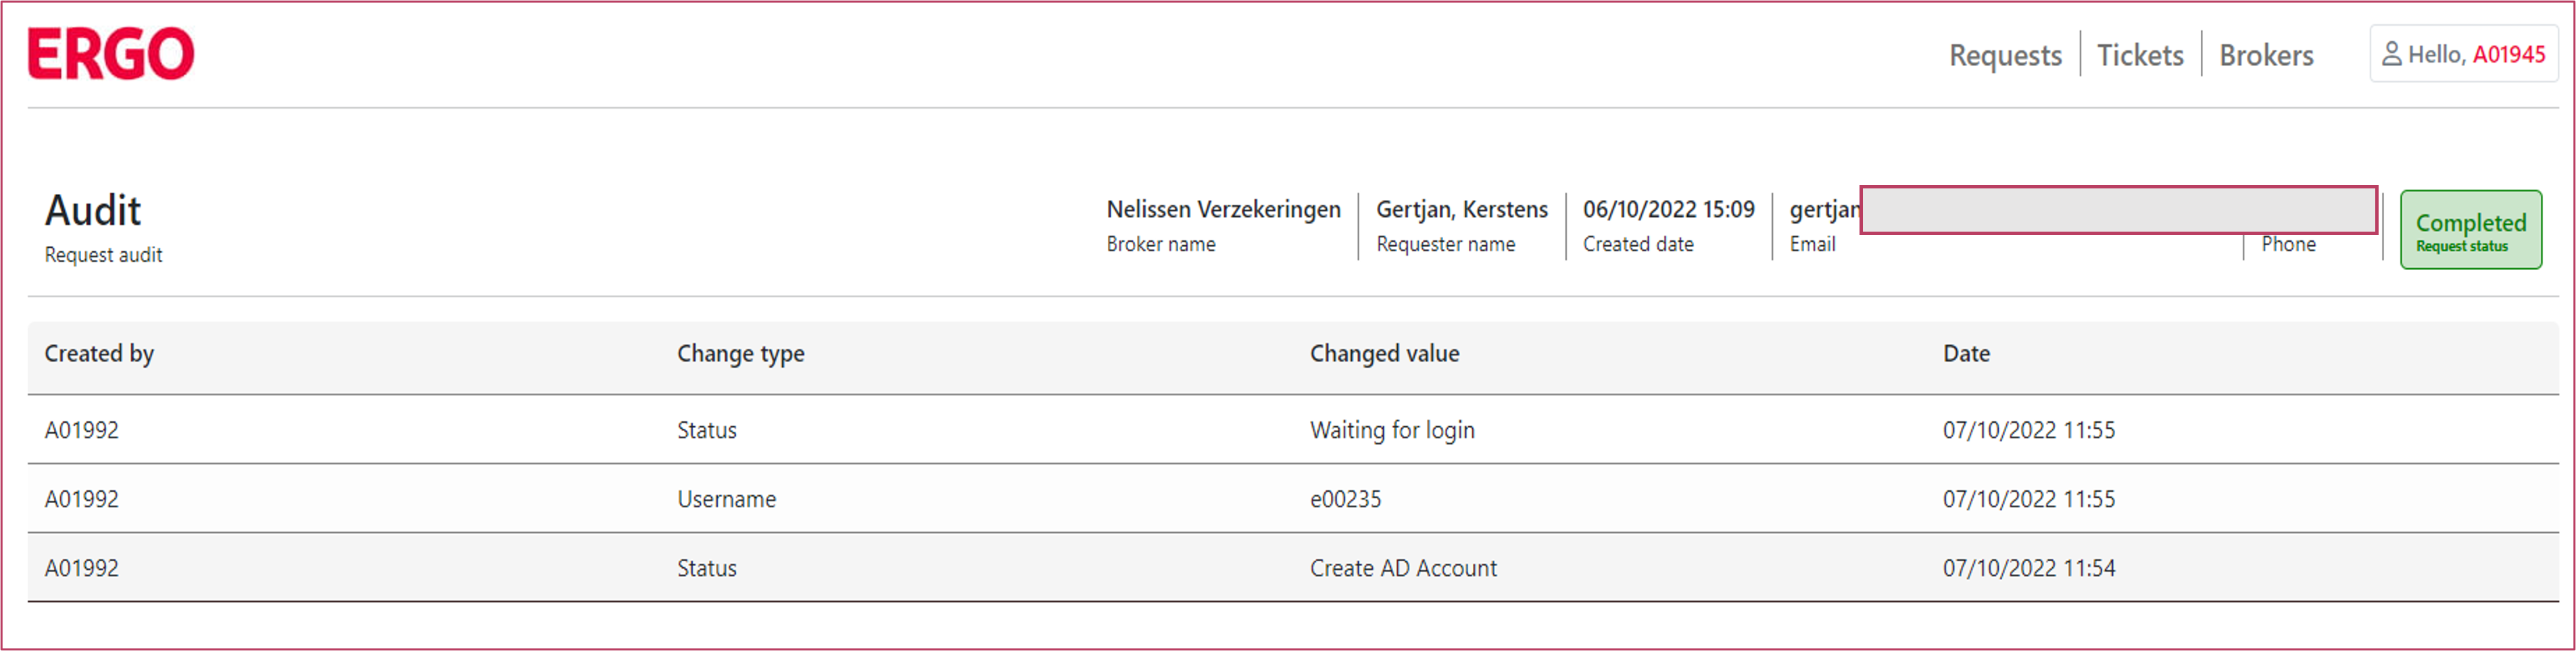The height and width of the screenshot is (651, 2576).
Task: Open the Brokers menu
Action: tap(2266, 55)
